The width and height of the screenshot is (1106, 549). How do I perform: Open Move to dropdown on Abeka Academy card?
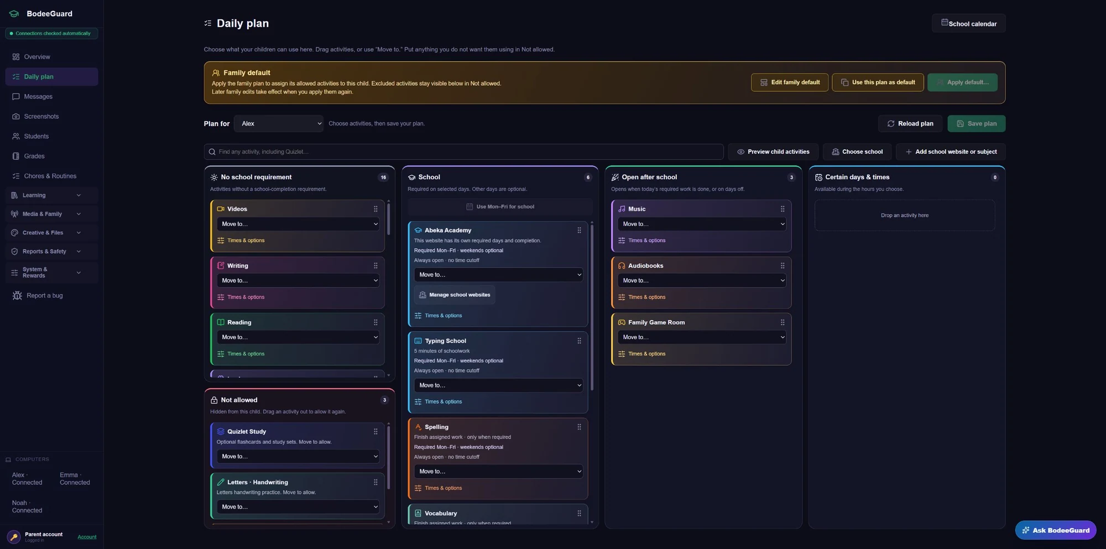pos(498,275)
